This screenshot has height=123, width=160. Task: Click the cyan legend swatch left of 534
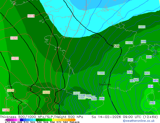34,120
